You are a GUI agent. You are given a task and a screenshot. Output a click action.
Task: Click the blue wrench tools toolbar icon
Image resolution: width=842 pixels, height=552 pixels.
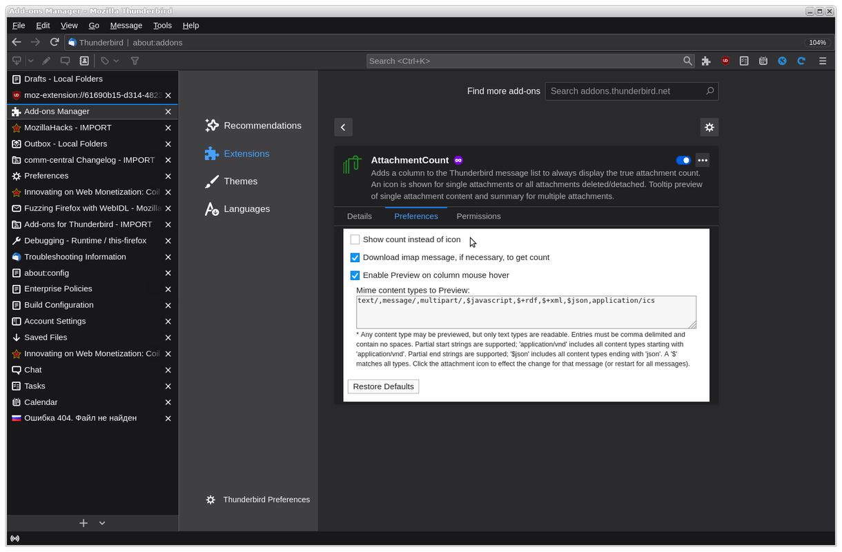click(x=782, y=61)
